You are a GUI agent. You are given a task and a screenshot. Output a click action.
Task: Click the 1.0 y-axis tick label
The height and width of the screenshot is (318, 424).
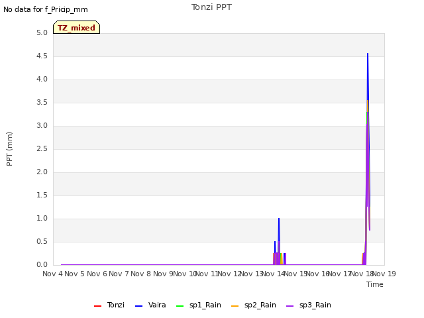42,219
